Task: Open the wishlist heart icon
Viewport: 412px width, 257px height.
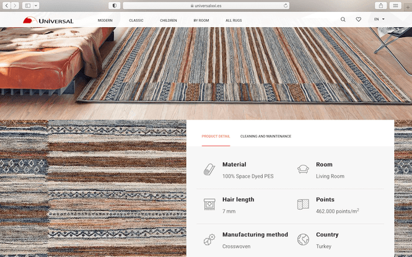Action: coord(358,19)
